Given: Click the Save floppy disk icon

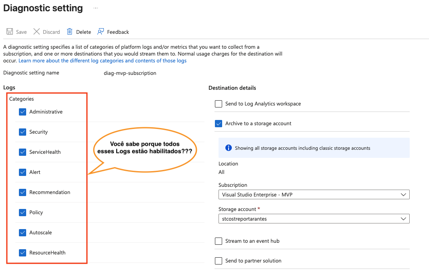Looking at the screenshot, I should coord(10,31).
